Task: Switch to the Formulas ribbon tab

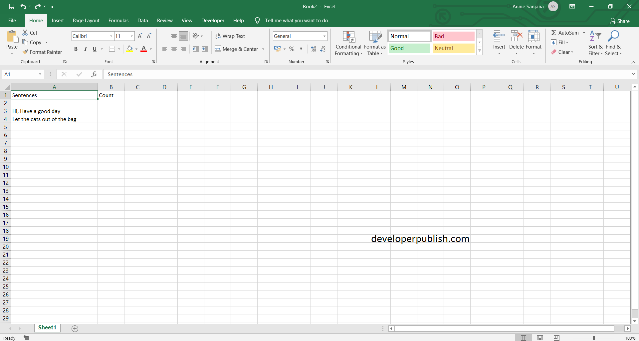Action: (x=118, y=20)
